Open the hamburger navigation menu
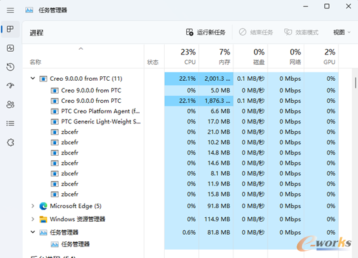This screenshot has height=258, width=358. (x=10, y=10)
